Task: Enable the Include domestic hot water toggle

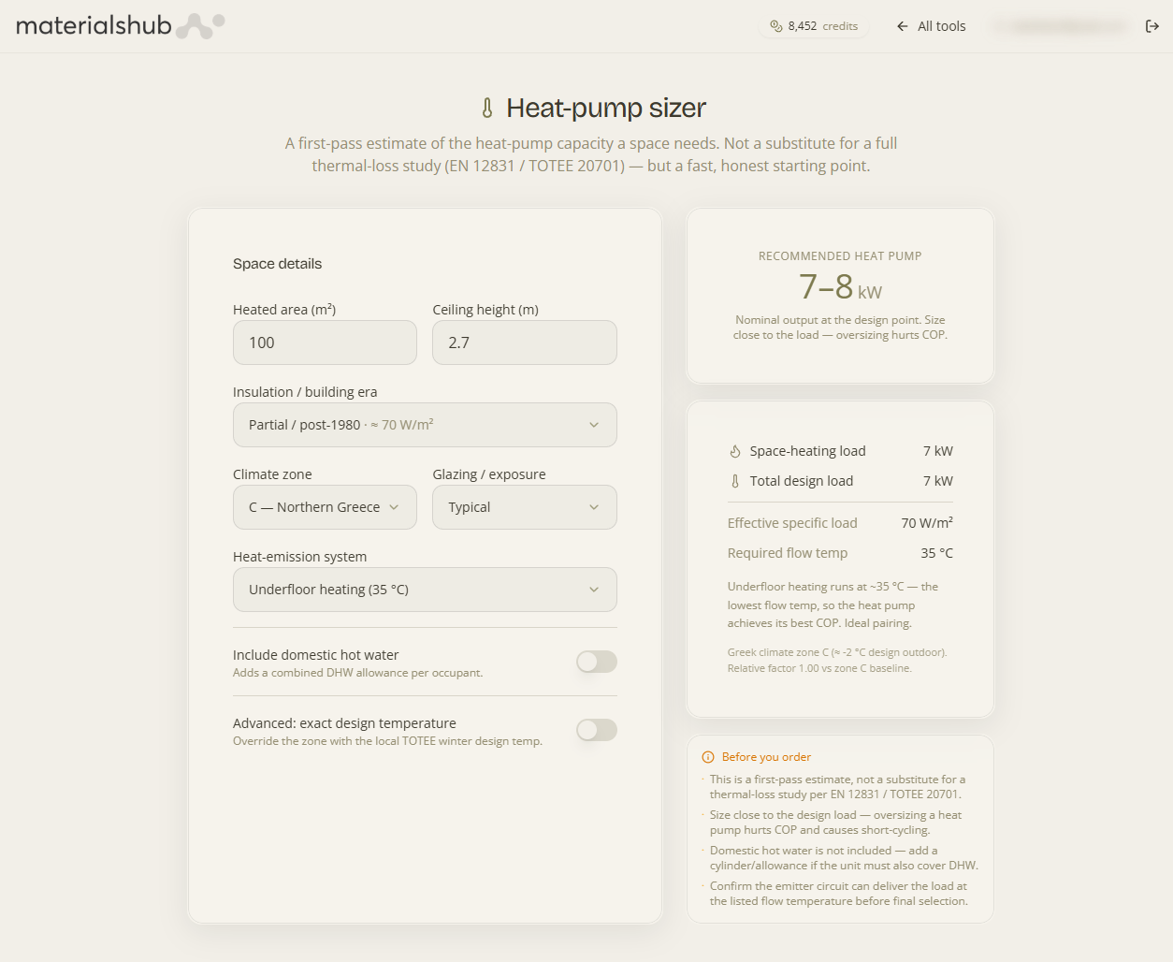Action: (x=597, y=662)
